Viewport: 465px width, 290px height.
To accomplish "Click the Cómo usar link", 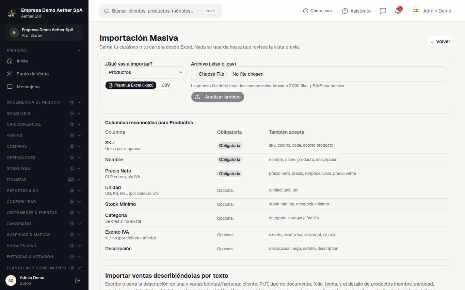I will [318, 11].
